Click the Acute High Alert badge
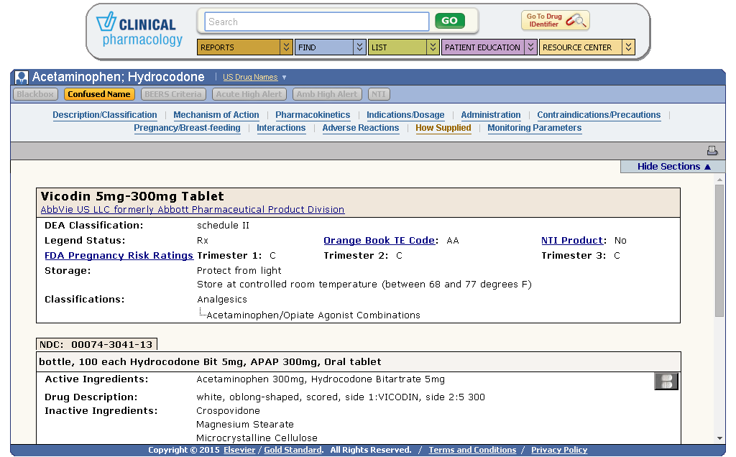This screenshot has width=736, height=457. click(249, 94)
